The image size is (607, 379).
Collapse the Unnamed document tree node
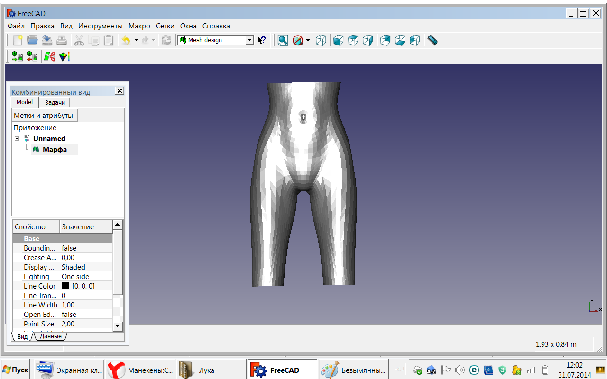point(17,139)
